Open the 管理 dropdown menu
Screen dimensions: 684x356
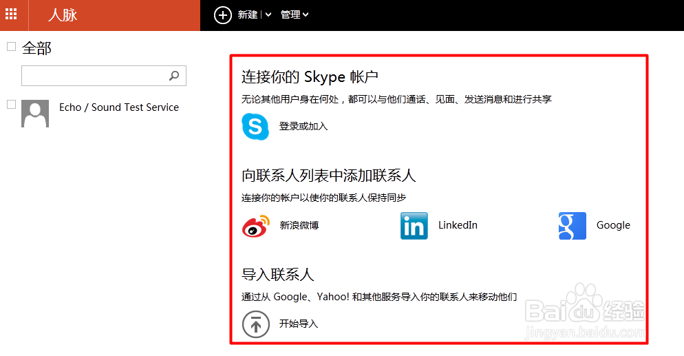295,14
